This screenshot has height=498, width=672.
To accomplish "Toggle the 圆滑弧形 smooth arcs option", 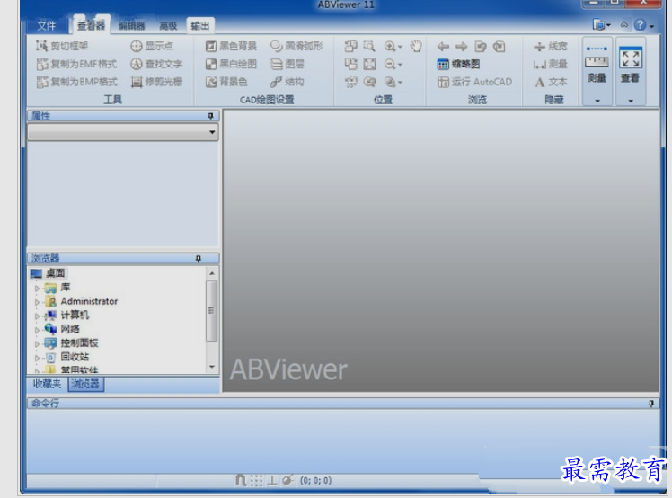I will pyautogui.click(x=296, y=46).
